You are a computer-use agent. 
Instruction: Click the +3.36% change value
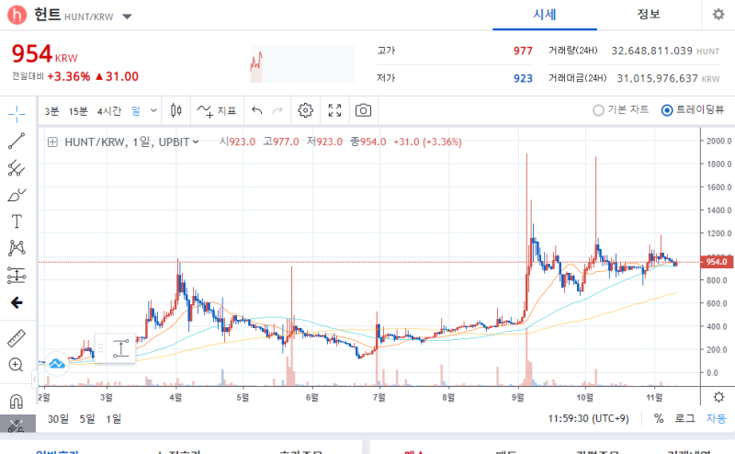(69, 76)
